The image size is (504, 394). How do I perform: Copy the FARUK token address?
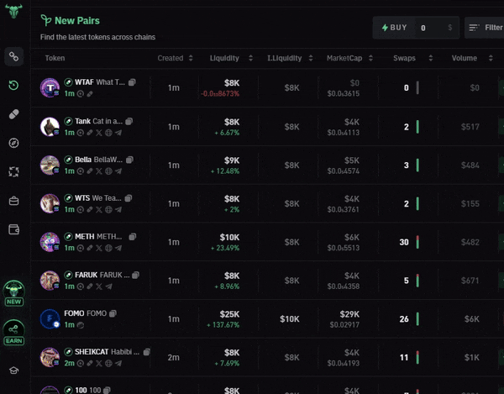click(x=135, y=275)
